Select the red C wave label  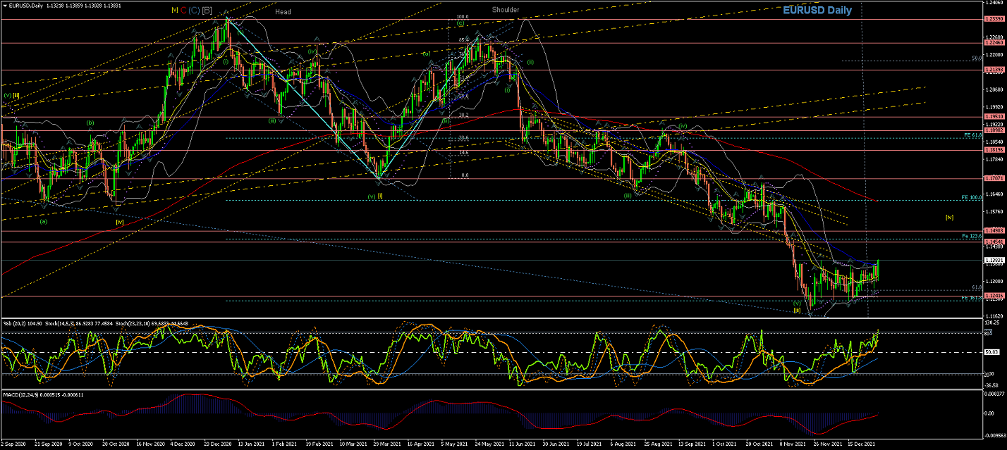click(184, 11)
